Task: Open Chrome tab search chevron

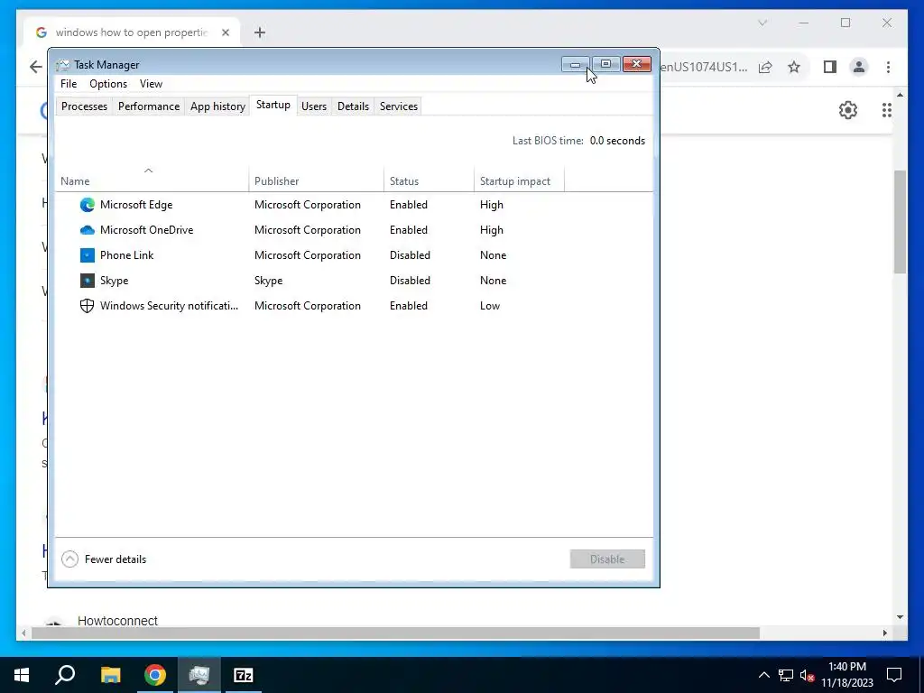Action: click(762, 23)
